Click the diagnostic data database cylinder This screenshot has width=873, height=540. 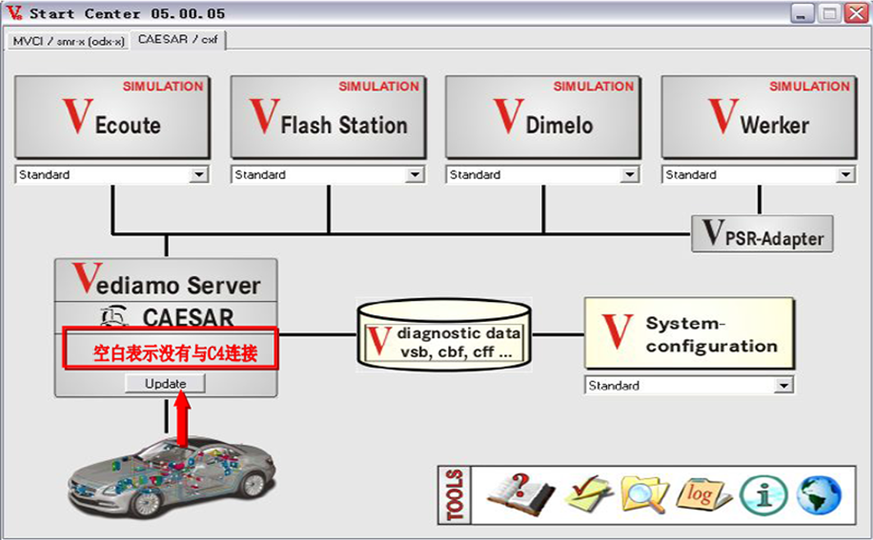[443, 335]
